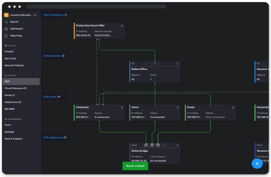
Task: Go to the SD-WAN page
Action: coord(9,109)
